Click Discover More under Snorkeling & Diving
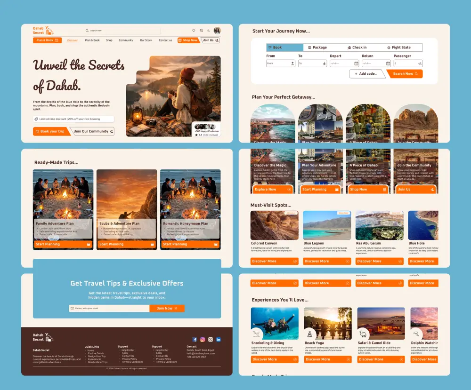The image size is (471, 390). point(275,359)
